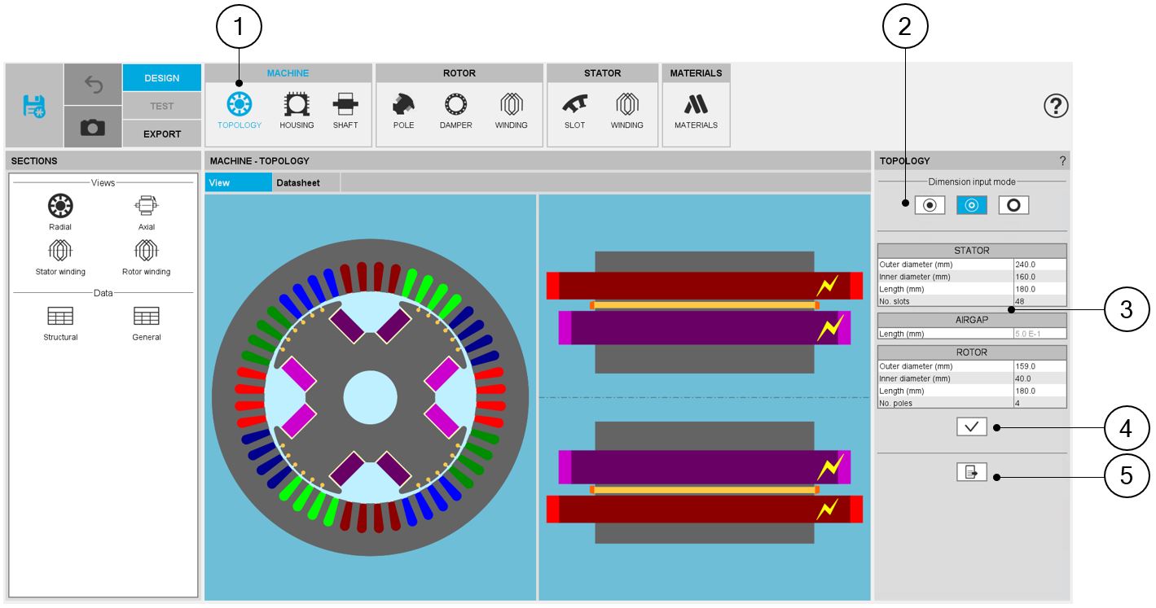Click the export document button below checkmark
The width and height of the screenshot is (1156, 608).
971,472
